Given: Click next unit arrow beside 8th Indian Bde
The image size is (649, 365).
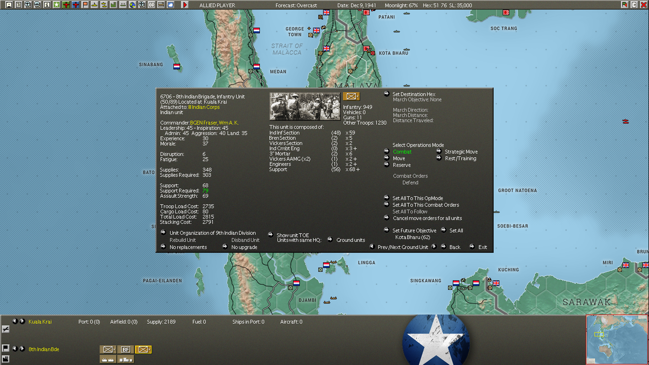Looking at the screenshot, I should [x=22, y=349].
